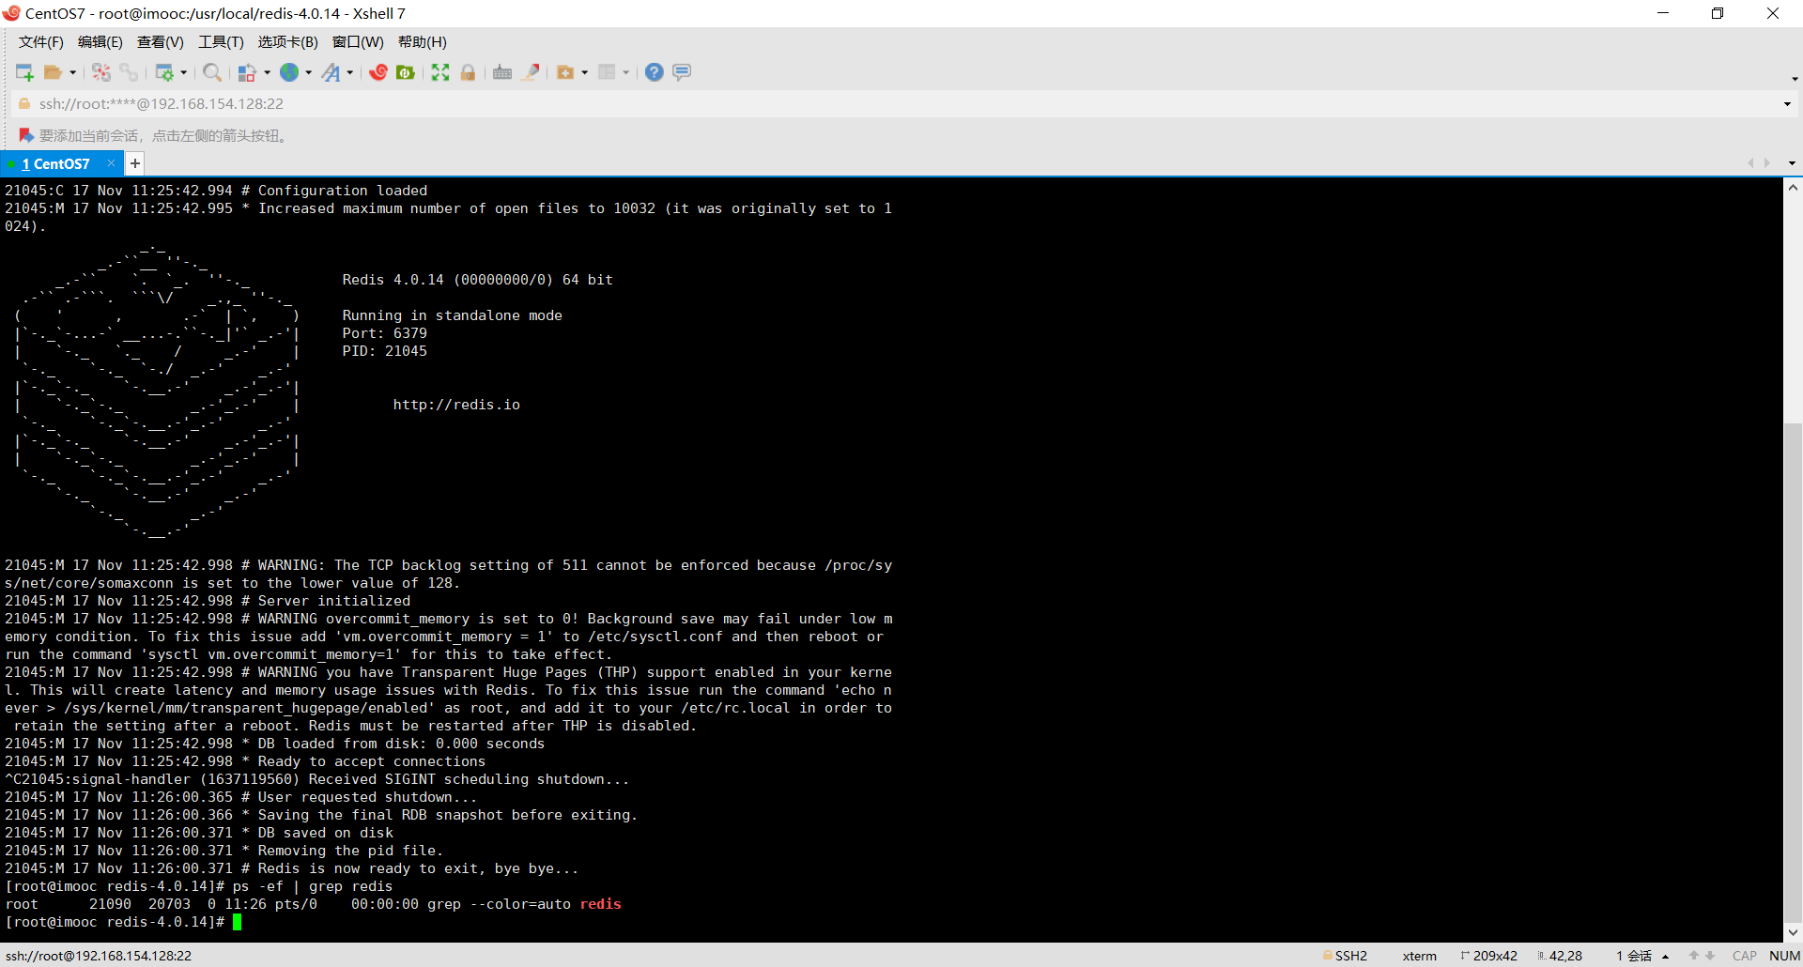
Task: Click the 'ps -ef | grep redis' command text
Action: [x=313, y=886]
